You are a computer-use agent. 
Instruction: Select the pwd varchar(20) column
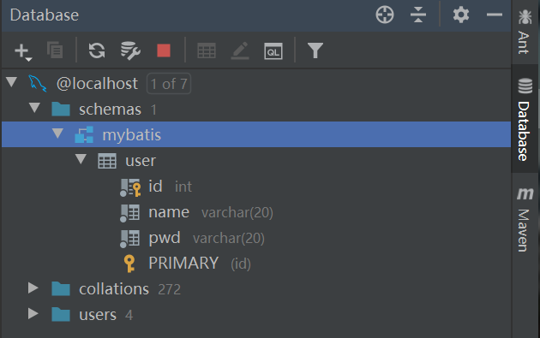pyautogui.click(x=193, y=238)
